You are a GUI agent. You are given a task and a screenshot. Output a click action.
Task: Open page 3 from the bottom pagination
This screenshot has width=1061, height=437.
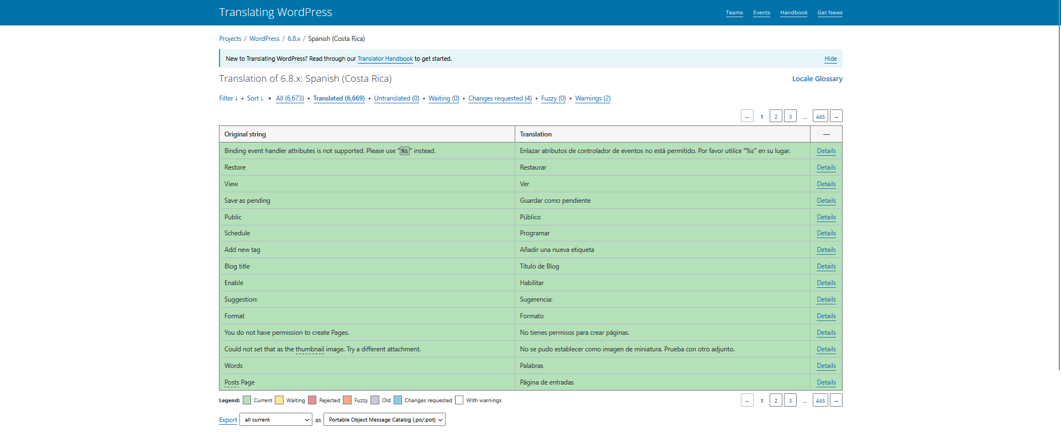coord(790,401)
